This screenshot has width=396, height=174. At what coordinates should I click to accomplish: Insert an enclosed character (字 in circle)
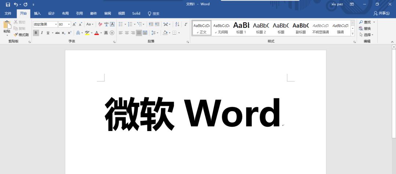[x=112, y=33]
